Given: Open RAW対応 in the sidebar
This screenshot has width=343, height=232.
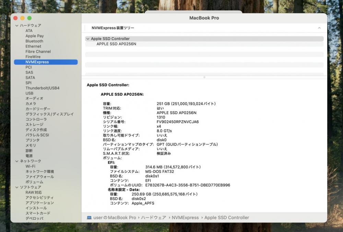Looking at the screenshot, I should pyautogui.click(x=34, y=193).
